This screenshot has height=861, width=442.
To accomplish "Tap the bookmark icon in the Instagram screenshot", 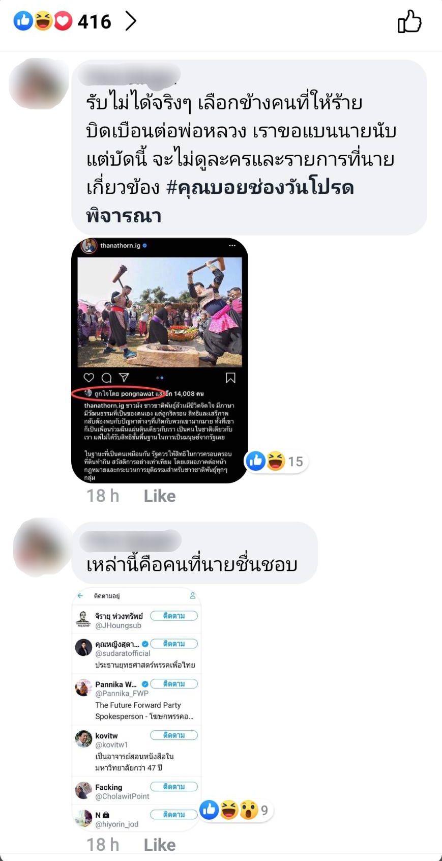I will 230,378.
